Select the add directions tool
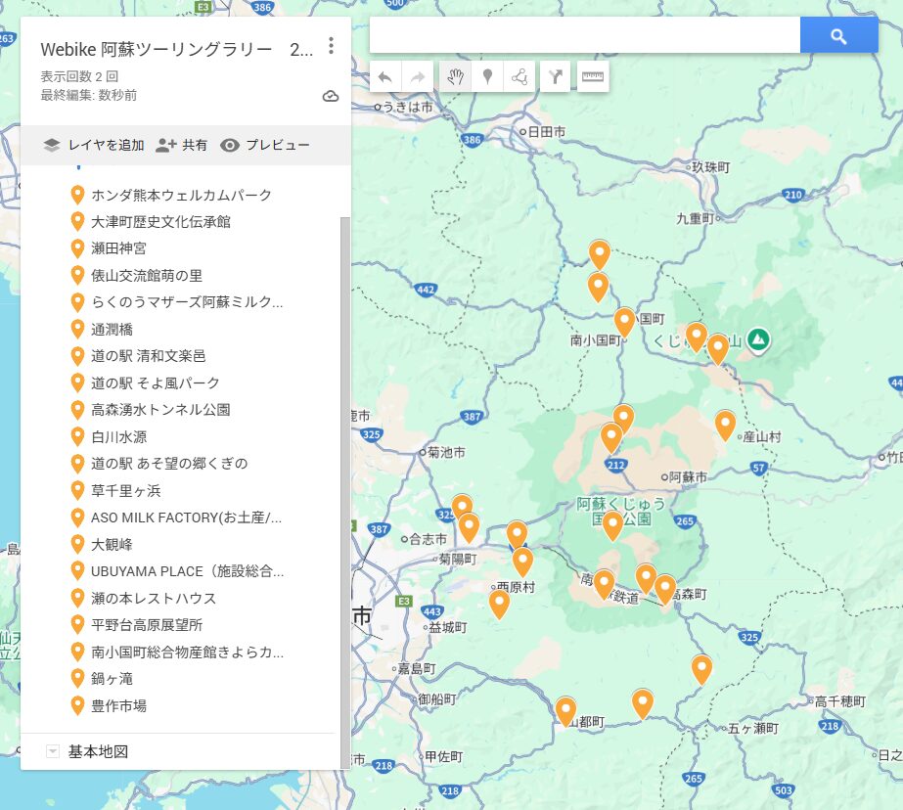Screen dimensions: 903x810 (556, 76)
